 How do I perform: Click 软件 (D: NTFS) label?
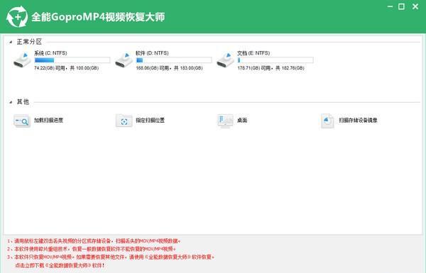click(x=152, y=53)
